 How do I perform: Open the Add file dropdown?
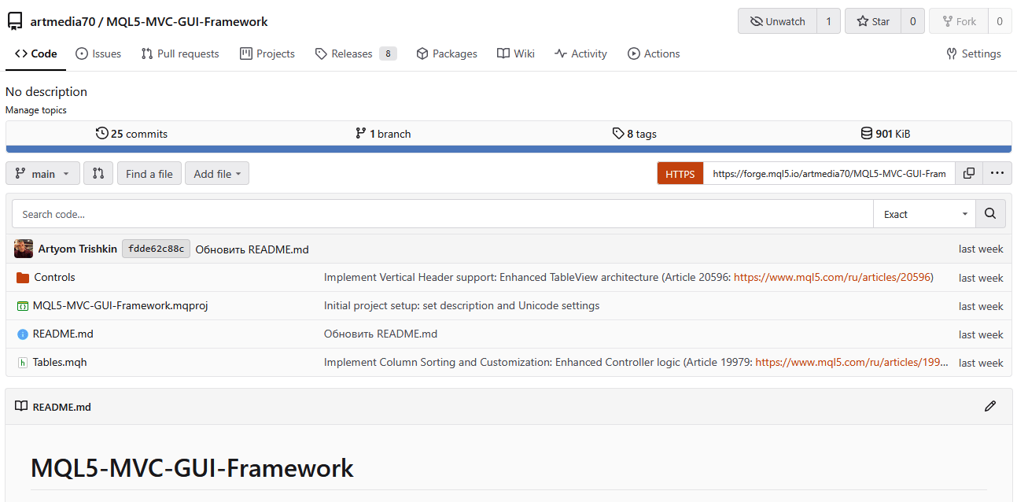click(x=217, y=173)
